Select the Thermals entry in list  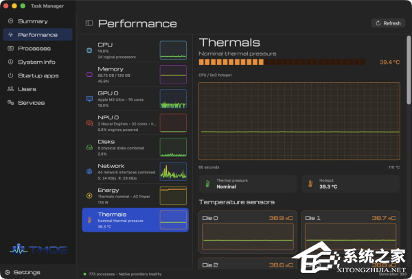pos(135,220)
